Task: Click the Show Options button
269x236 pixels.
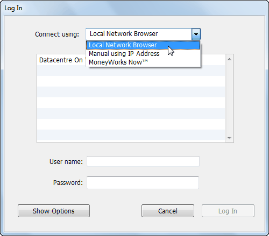Action: click(x=54, y=211)
